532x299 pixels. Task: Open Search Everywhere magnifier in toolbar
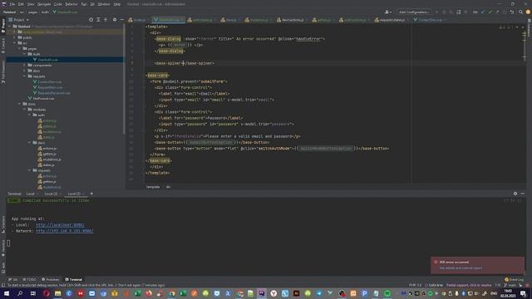[x=521, y=12]
